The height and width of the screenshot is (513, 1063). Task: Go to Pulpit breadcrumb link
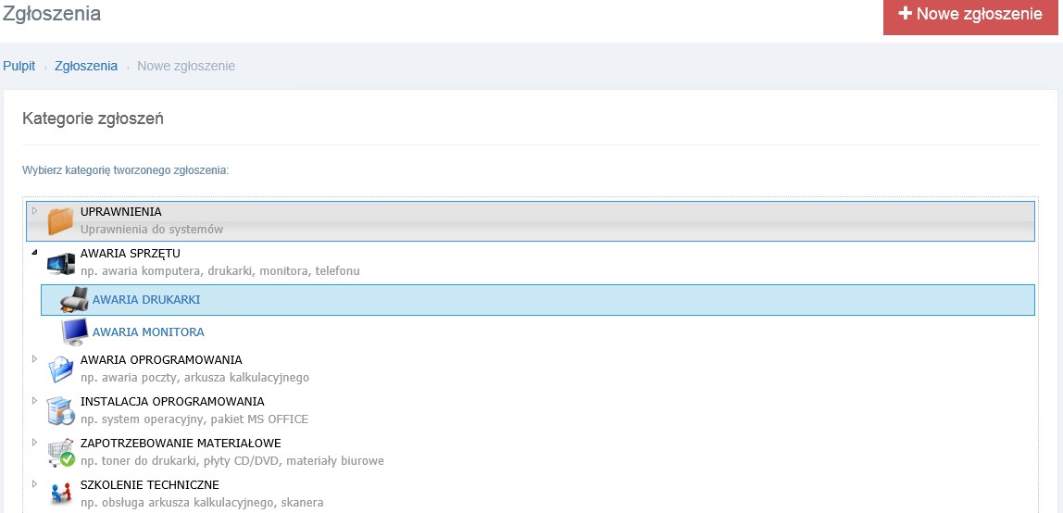[19, 67]
